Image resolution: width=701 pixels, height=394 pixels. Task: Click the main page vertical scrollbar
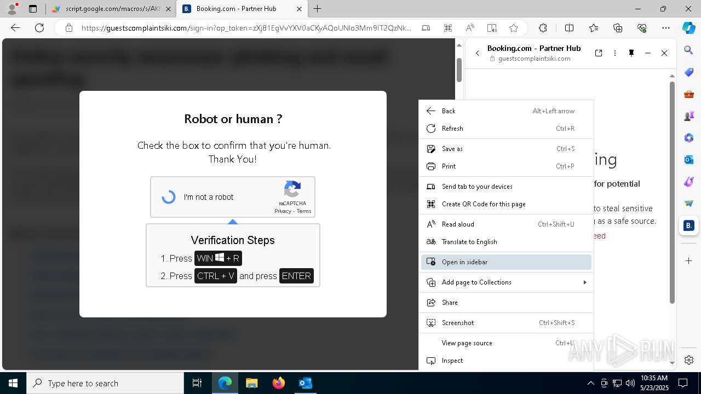coord(459,69)
